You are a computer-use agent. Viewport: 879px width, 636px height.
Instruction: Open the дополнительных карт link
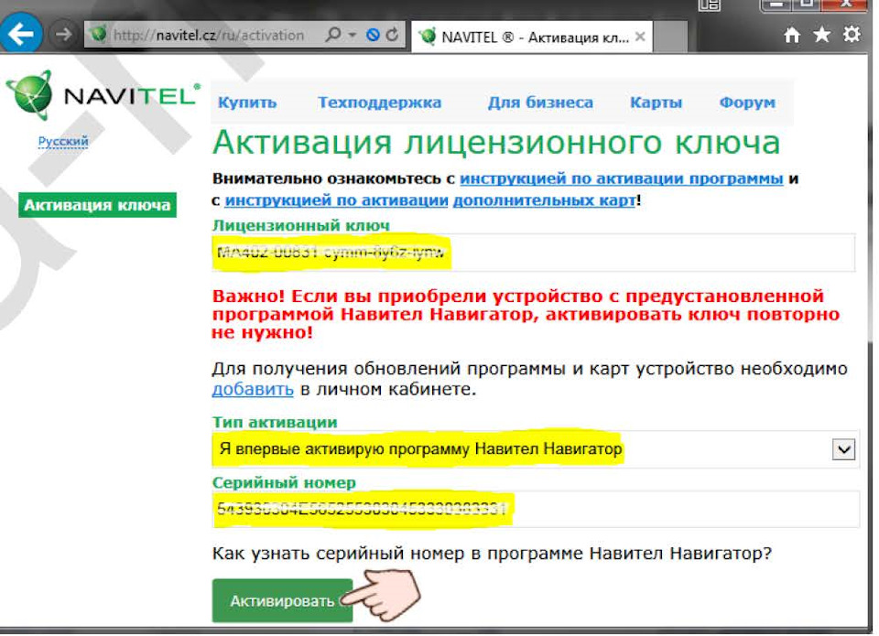point(544,200)
